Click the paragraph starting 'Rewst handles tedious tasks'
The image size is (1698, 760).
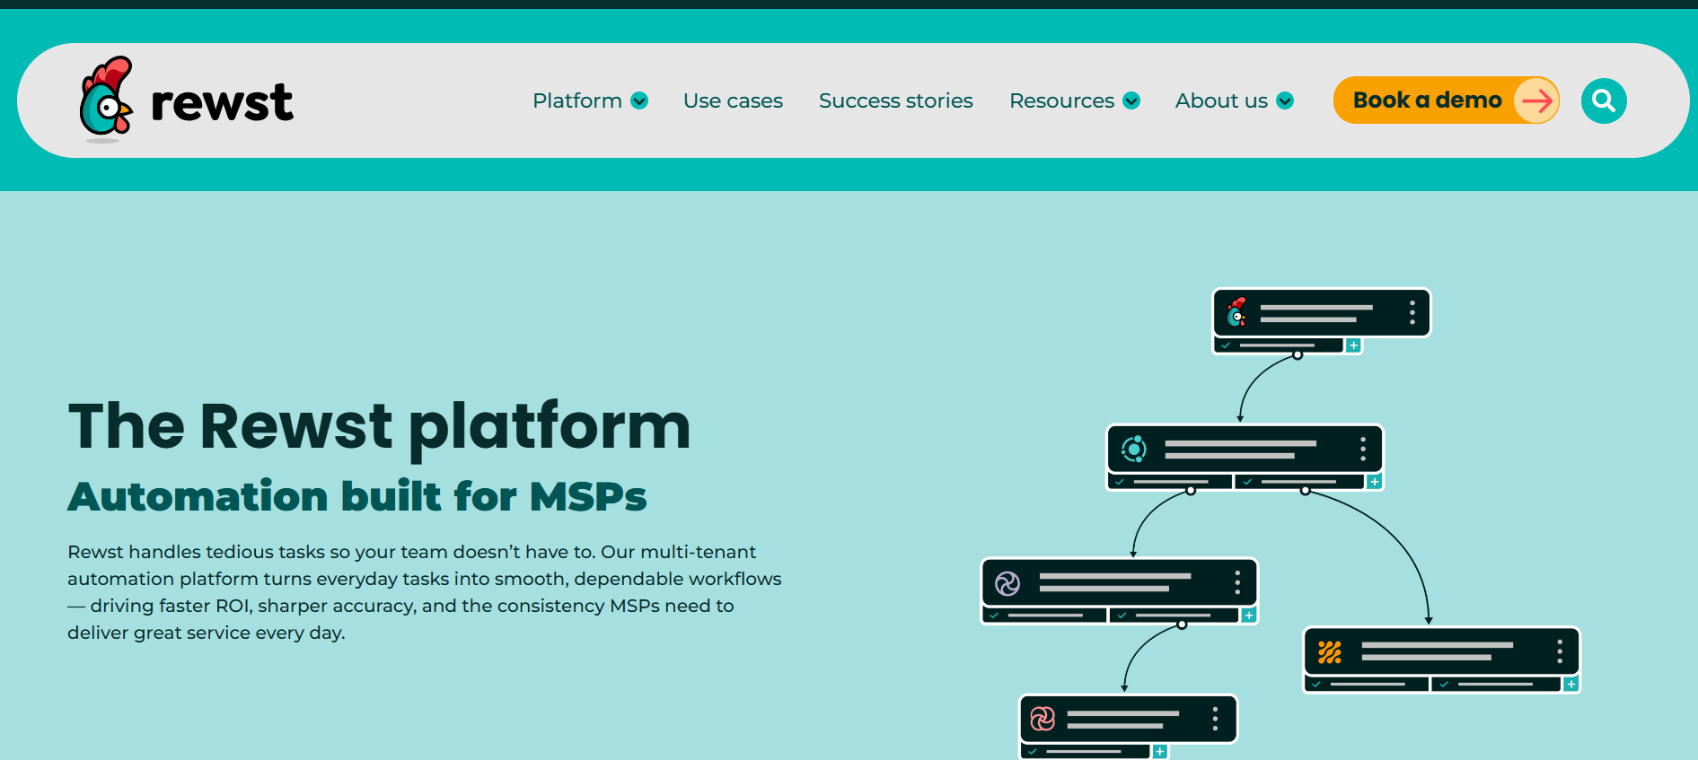tap(425, 592)
